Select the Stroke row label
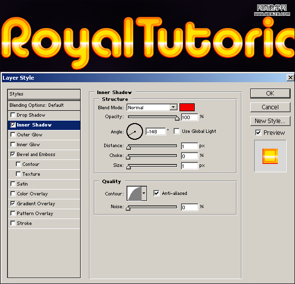The image size is (295, 284). [x=24, y=223]
